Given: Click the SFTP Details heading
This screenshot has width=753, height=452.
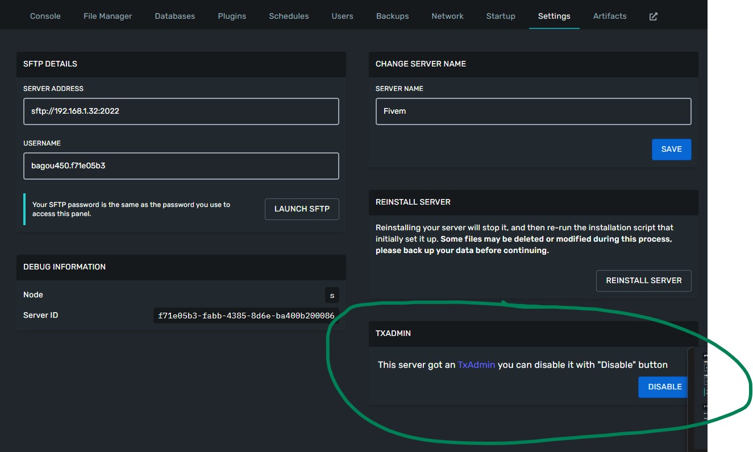Looking at the screenshot, I should point(50,64).
